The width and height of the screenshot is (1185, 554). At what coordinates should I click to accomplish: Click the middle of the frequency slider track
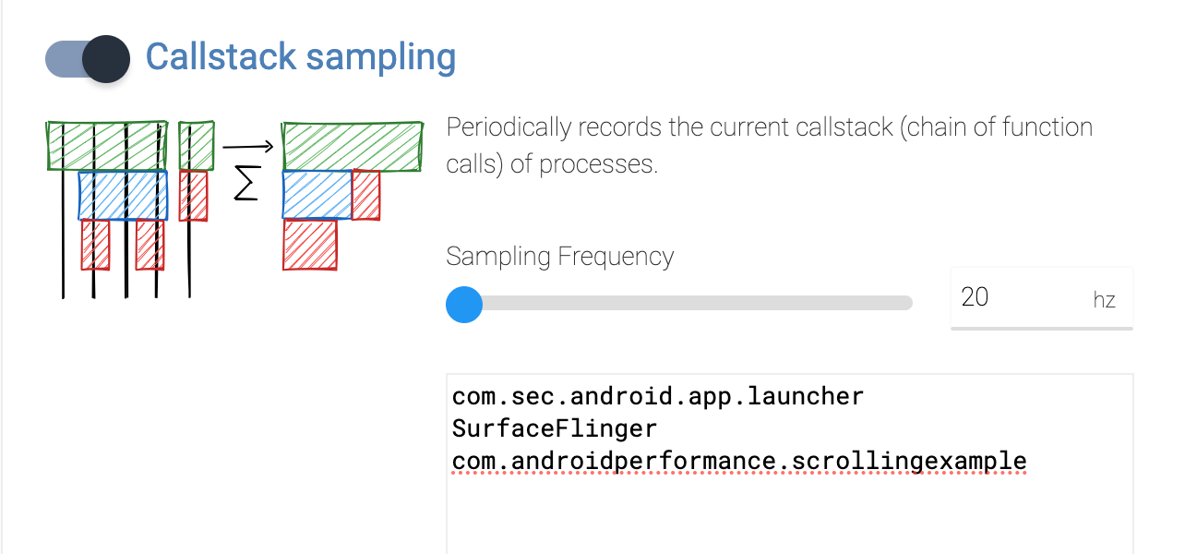(688, 304)
